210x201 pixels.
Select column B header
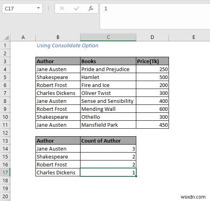click(x=58, y=37)
